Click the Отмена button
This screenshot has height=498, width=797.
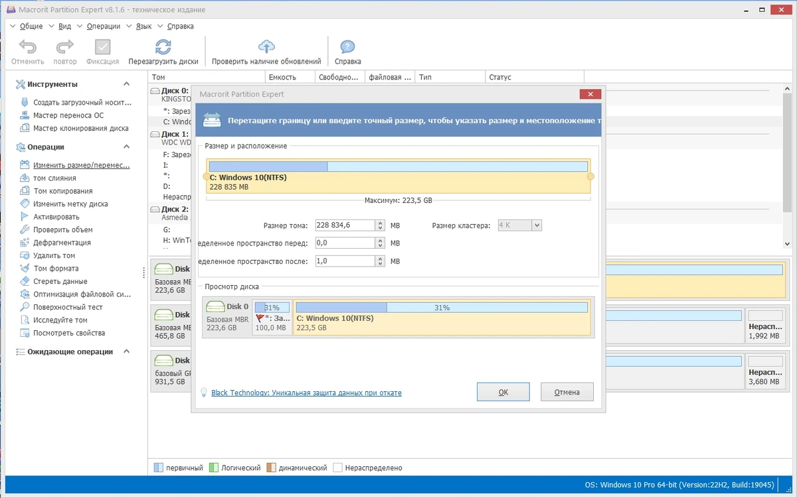coord(567,392)
